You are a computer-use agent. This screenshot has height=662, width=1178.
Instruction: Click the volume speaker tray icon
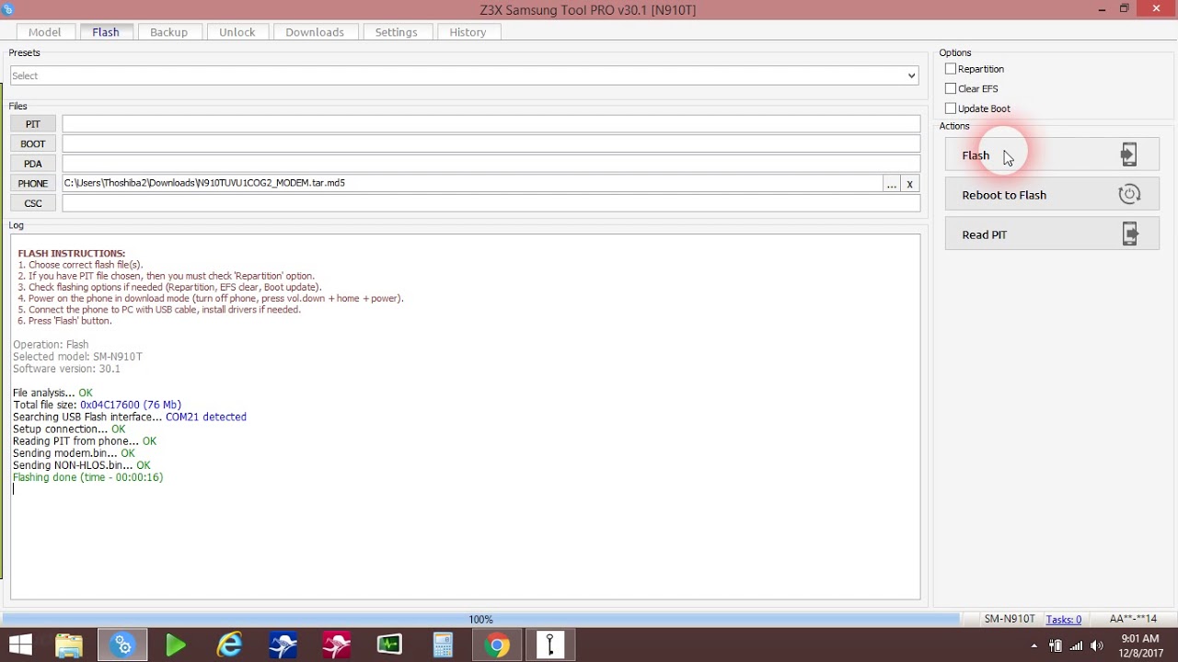point(1096,645)
